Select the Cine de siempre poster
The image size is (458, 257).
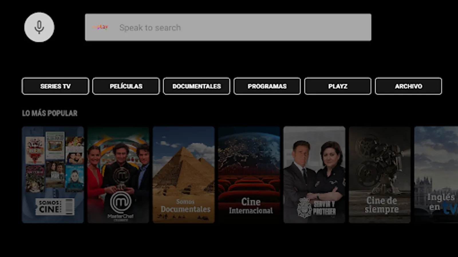coord(380,175)
